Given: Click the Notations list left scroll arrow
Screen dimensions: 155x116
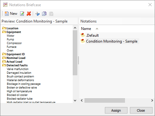Looking at the screenshot, I should click(x=82, y=100).
